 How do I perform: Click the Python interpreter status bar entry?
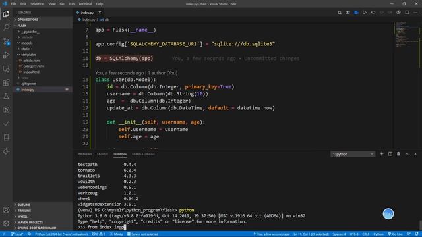(x=61, y=234)
